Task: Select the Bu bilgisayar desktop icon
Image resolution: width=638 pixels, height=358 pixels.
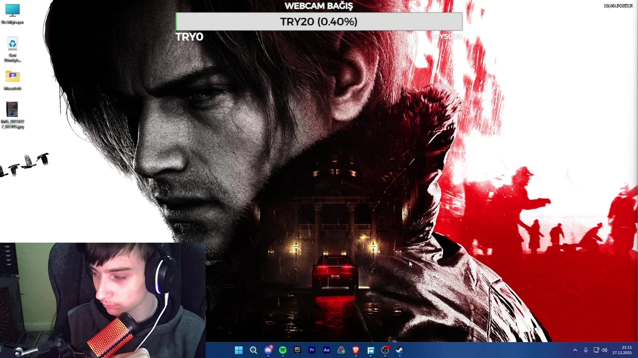Action: point(12,14)
